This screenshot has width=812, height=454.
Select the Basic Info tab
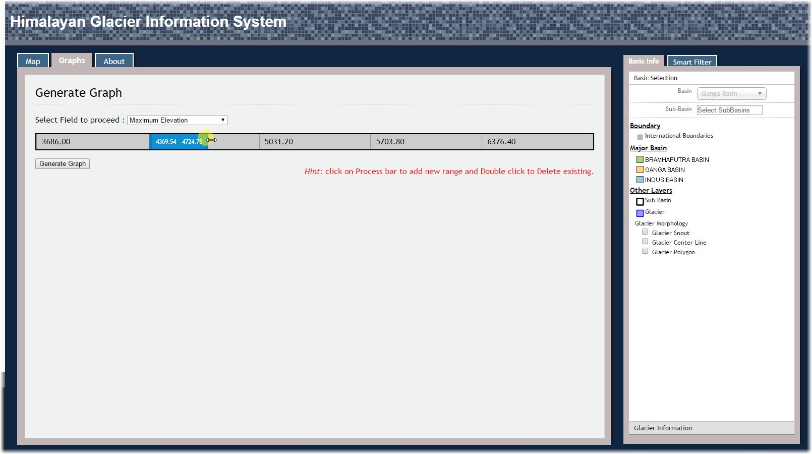coord(644,61)
